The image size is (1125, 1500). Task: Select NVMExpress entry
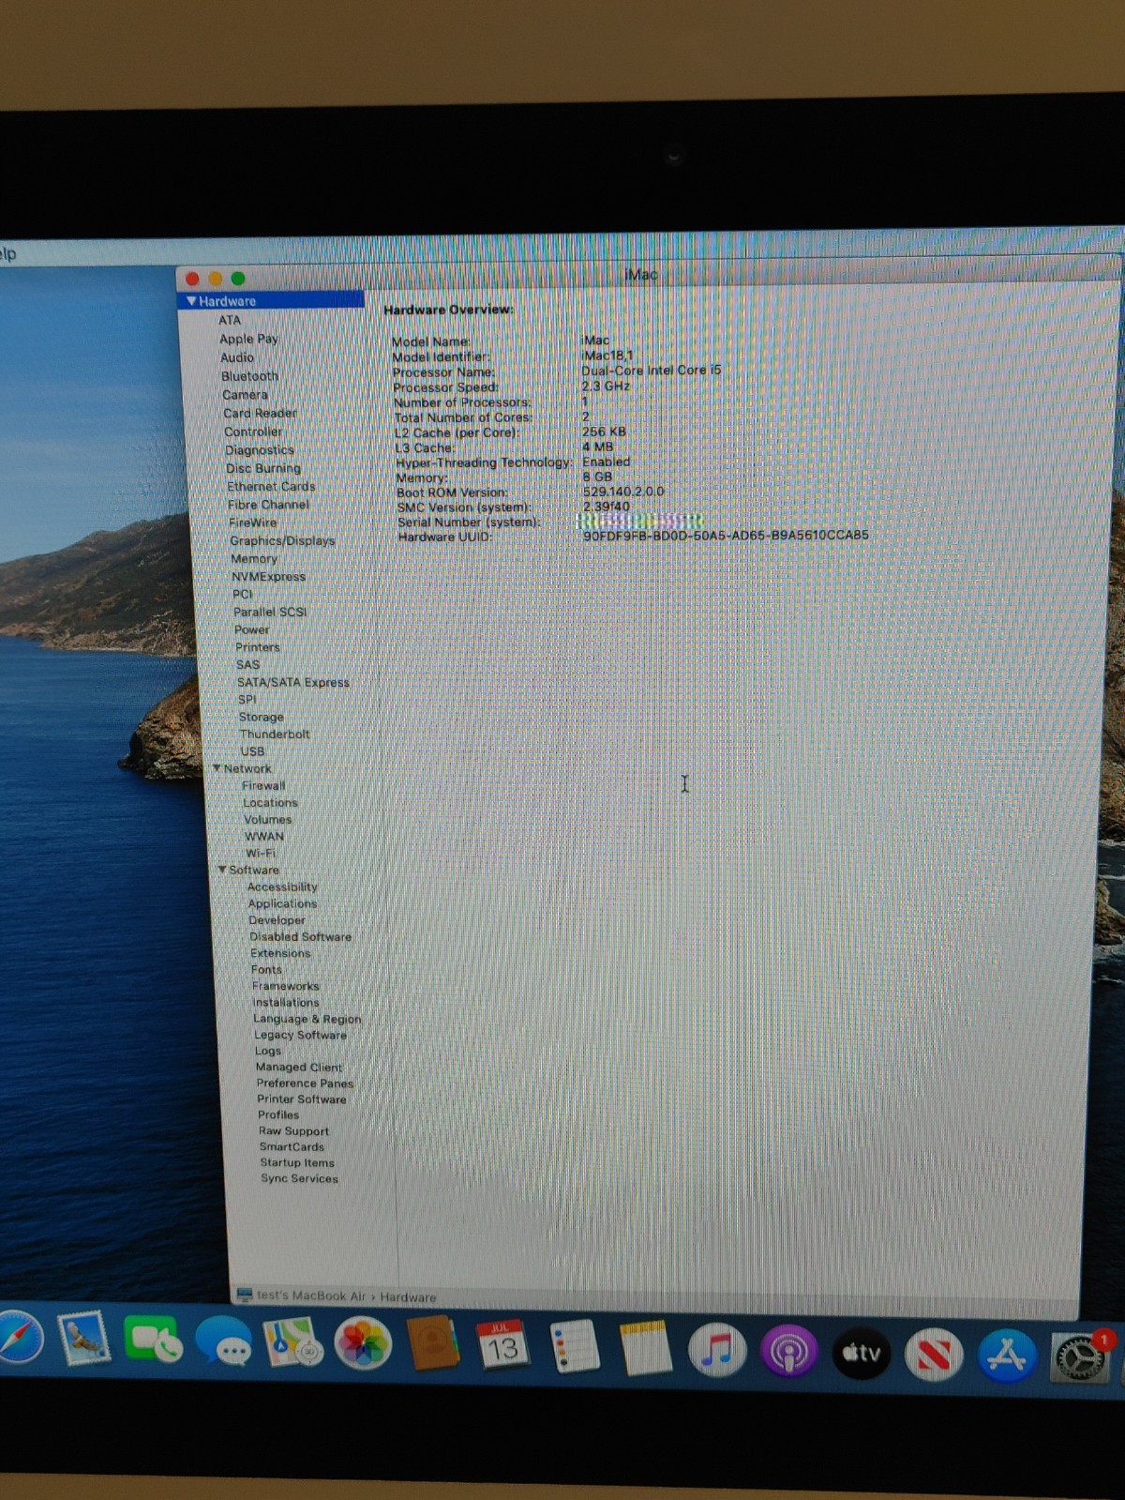268,576
